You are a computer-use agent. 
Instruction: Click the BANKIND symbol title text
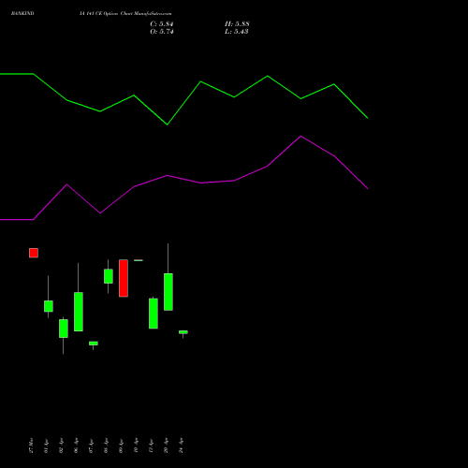click(x=22, y=13)
